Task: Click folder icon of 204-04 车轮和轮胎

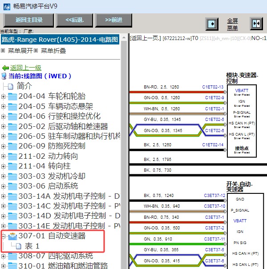Action: pos(12,96)
